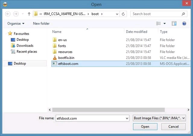Screen dimensions: 193x136
Task: Click the etfsboot.com application icon
Action: pyautogui.click(x=55, y=63)
